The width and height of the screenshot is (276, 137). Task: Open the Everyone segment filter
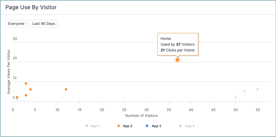point(16,24)
